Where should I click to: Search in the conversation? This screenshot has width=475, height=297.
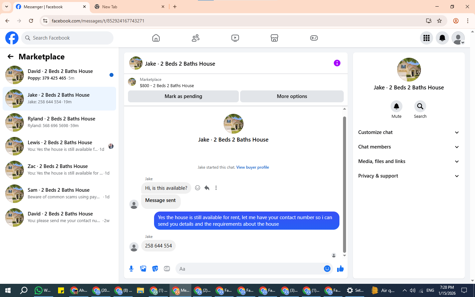[x=420, y=106]
